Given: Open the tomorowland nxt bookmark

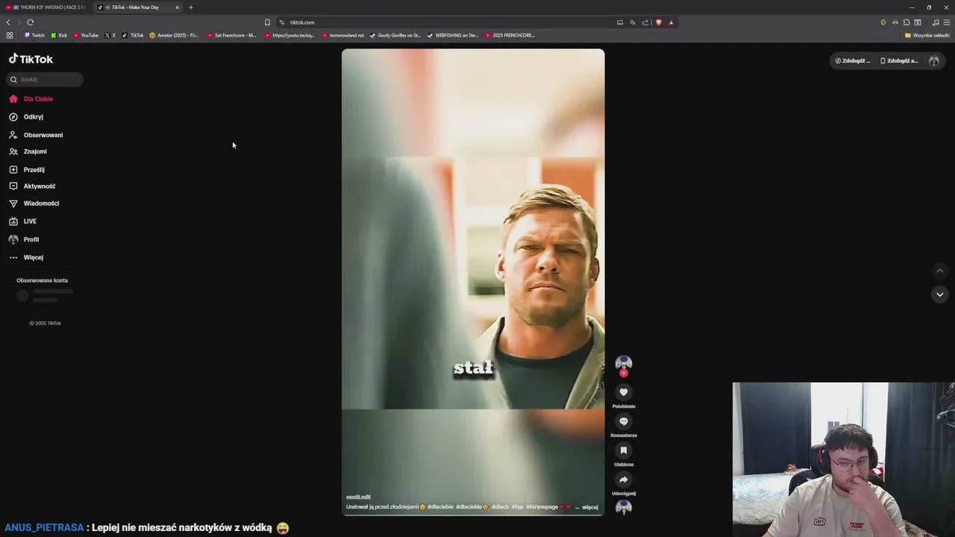Looking at the screenshot, I should (343, 35).
